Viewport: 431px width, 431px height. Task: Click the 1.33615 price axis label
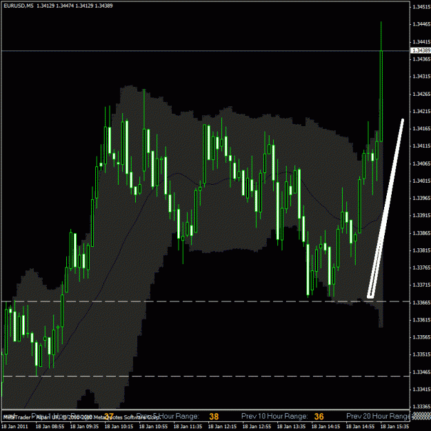point(421,320)
